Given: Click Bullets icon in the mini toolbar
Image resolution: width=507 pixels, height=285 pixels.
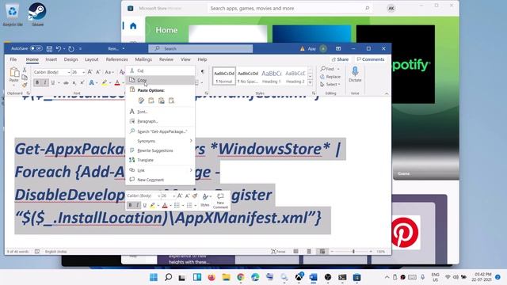Looking at the screenshot, I should pos(177,206).
